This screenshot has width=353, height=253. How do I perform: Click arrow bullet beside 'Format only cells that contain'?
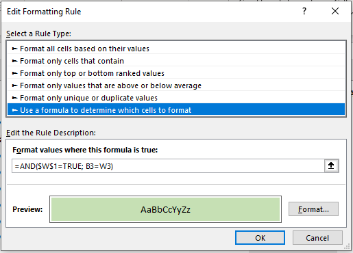[14, 61]
